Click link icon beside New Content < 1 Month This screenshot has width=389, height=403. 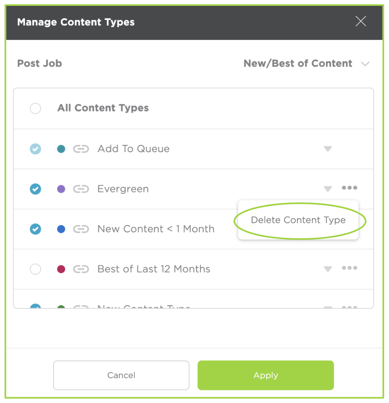[x=81, y=229]
